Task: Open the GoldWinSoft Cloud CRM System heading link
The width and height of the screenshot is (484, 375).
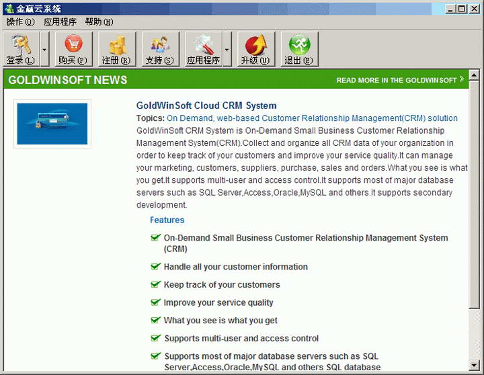Action: coord(206,106)
